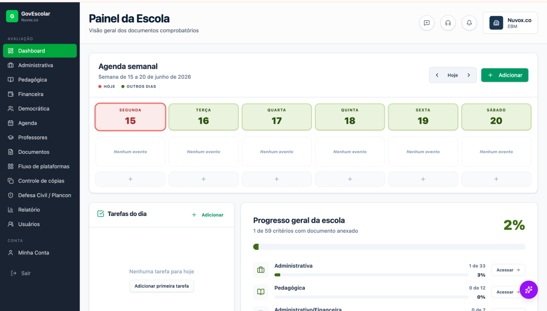Add event plus under Quarta 17
The image size is (547, 311).
(x=277, y=179)
